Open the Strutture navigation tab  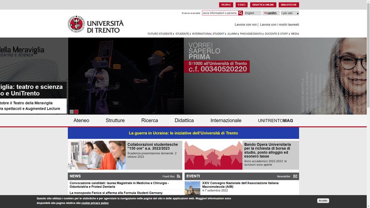point(115,121)
